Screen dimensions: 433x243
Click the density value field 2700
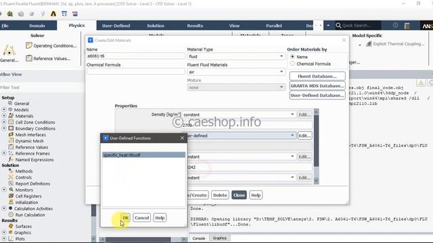[247, 125]
